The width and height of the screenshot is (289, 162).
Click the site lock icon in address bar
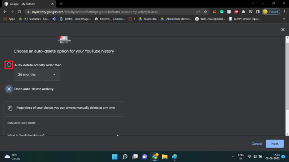(x=28, y=12)
